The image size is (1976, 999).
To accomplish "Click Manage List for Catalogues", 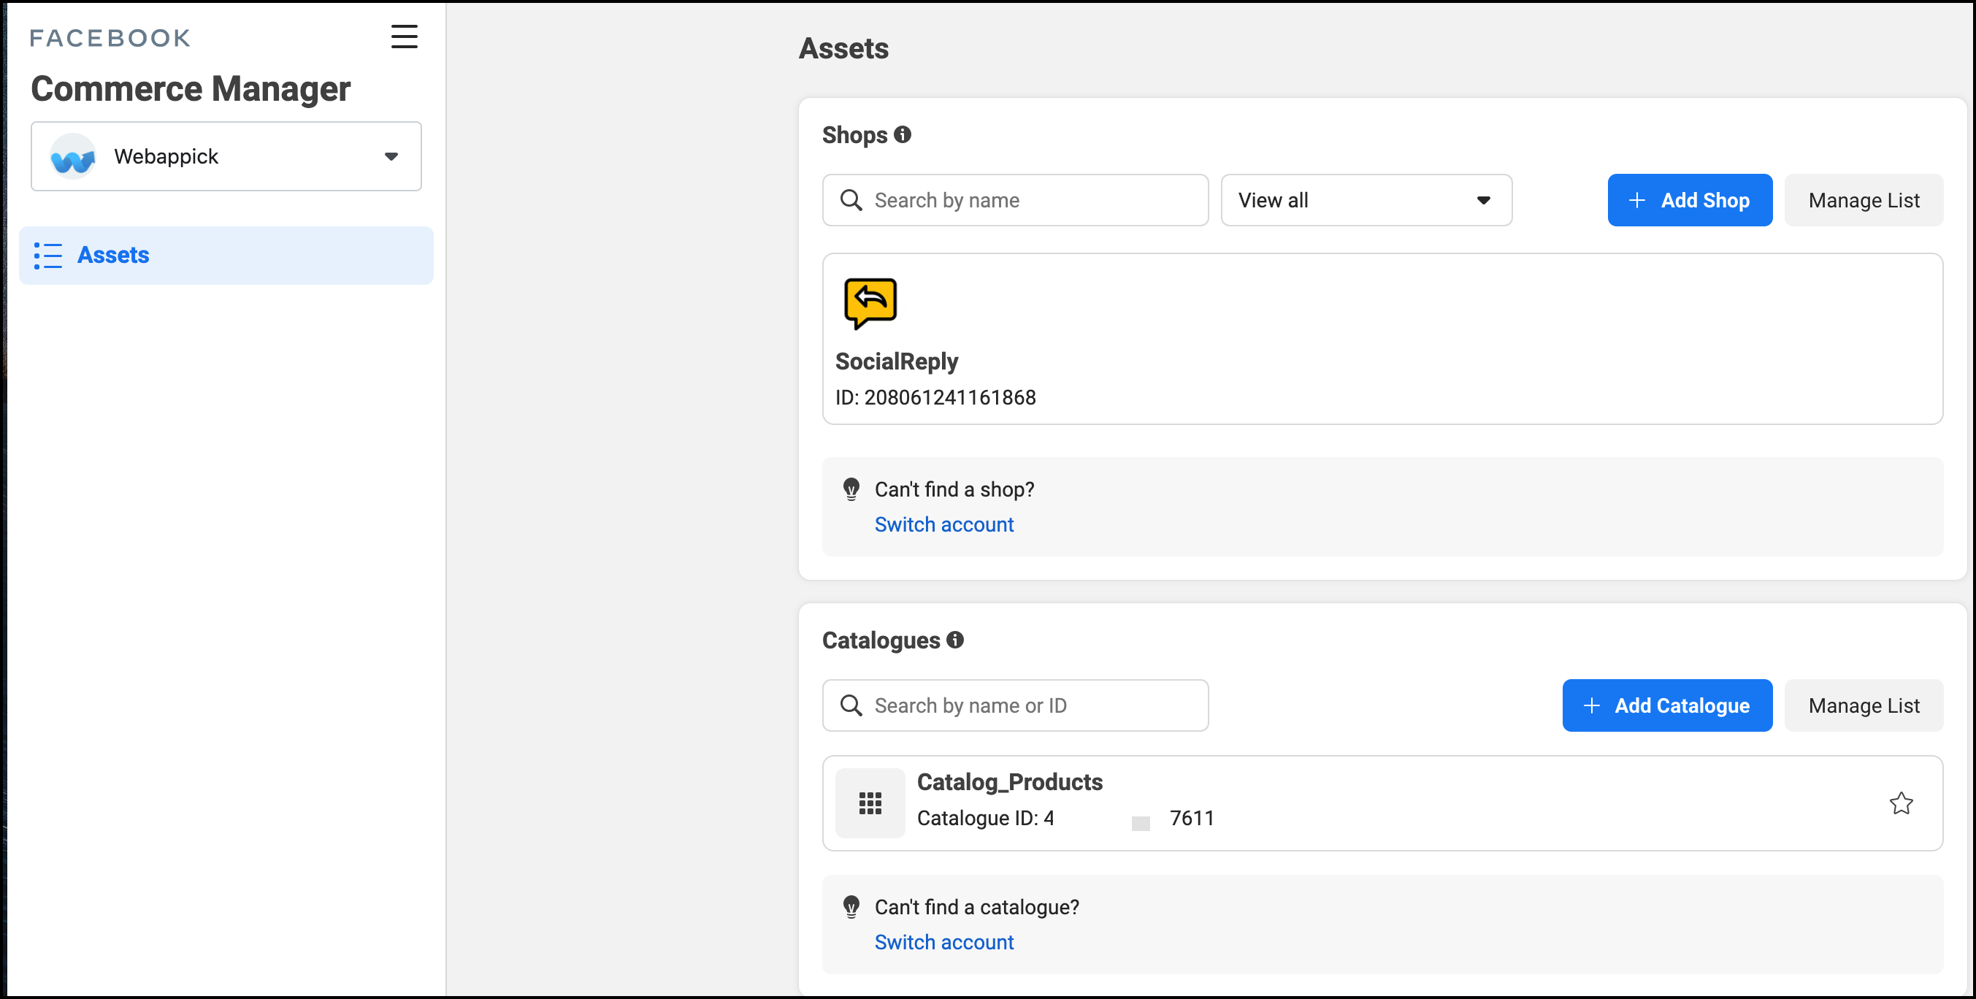I will [x=1864, y=705].
